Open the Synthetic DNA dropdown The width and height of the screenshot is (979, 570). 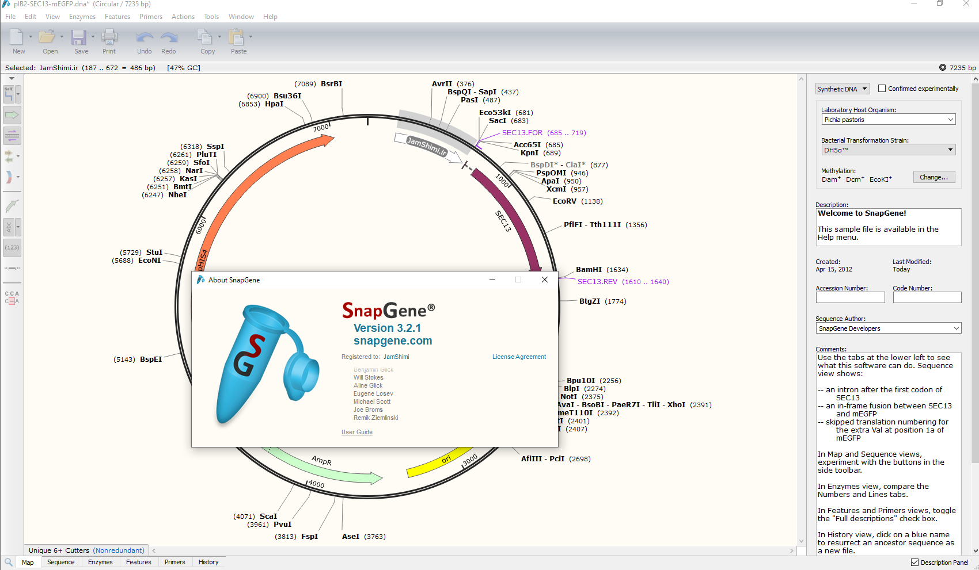(x=843, y=89)
